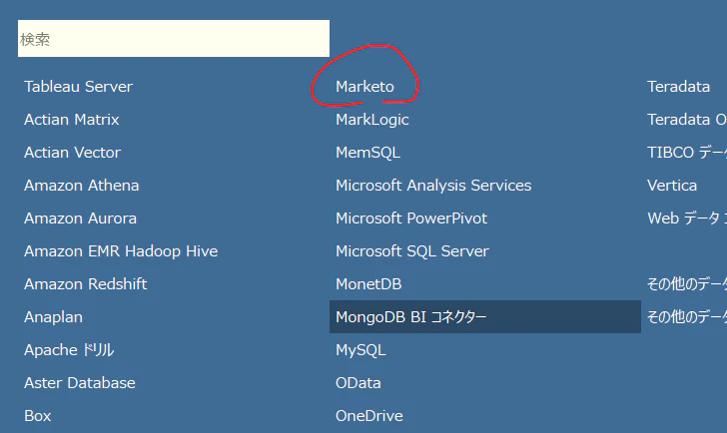Select Microsoft PowerPivot connector

(411, 218)
